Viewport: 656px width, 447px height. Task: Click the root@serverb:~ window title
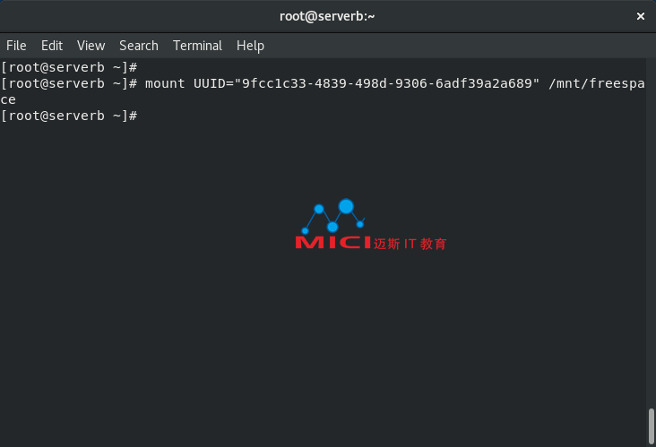pos(327,16)
